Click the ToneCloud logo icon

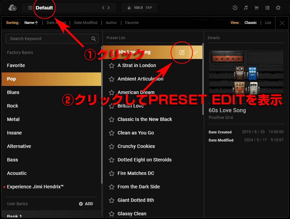click(x=12, y=8)
